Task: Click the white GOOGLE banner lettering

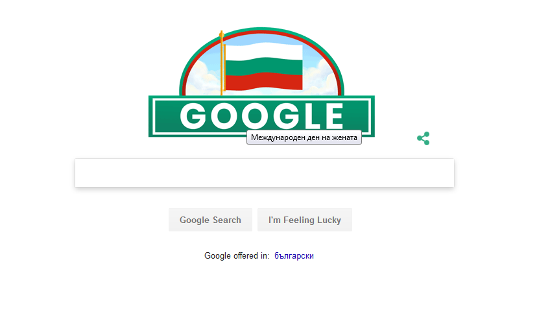Action: click(261, 116)
